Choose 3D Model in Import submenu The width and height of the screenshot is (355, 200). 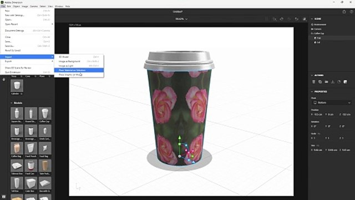click(x=79, y=57)
